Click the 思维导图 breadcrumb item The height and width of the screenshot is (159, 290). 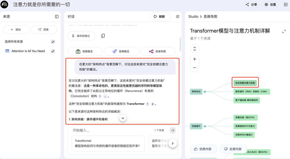tap(211, 17)
